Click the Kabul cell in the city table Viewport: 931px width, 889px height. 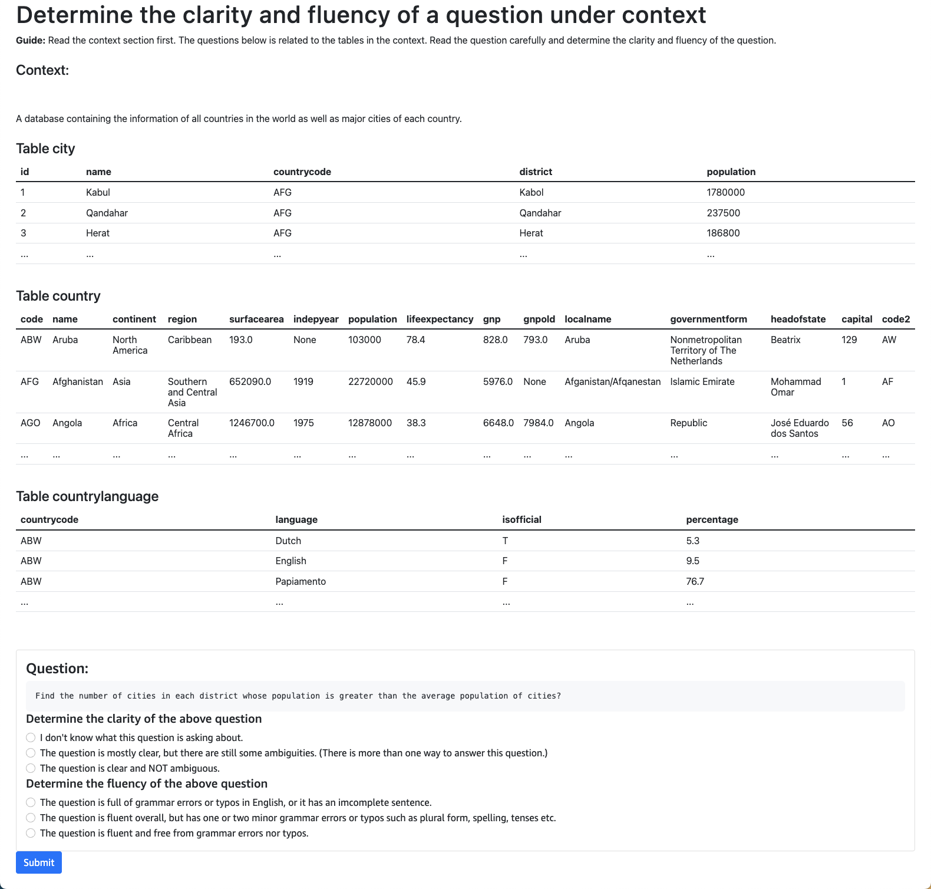98,192
